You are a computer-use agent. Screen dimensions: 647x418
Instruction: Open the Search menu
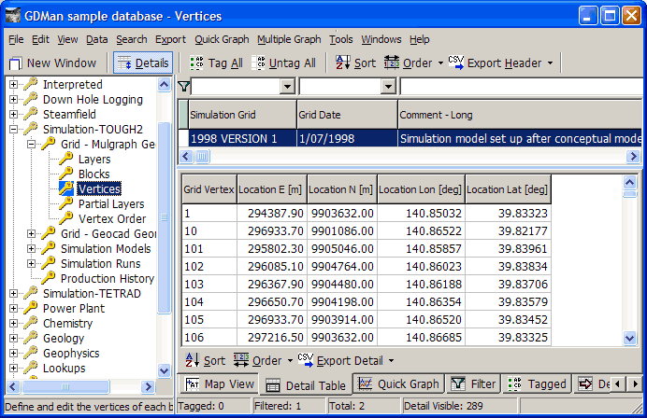pos(132,39)
